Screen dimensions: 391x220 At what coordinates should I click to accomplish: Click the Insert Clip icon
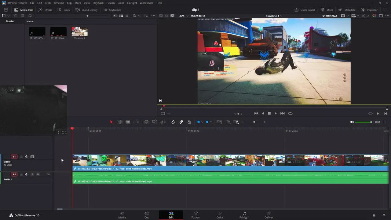coord(146,122)
